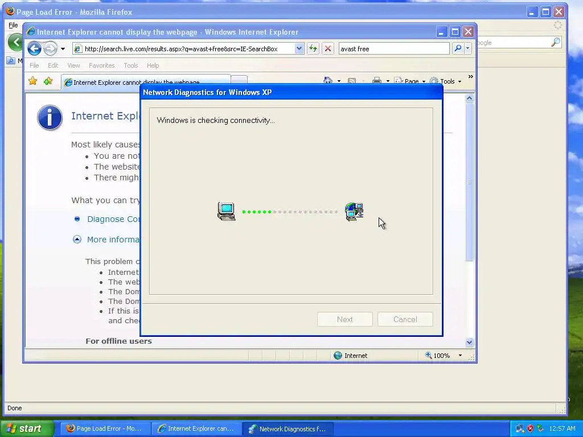
Task: Click the IE page scrollbar up arrow
Action: (469, 98)
